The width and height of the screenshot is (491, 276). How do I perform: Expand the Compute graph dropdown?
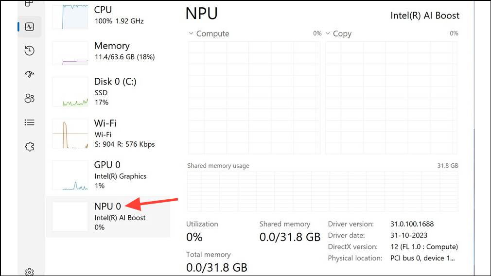pos(191,33)
